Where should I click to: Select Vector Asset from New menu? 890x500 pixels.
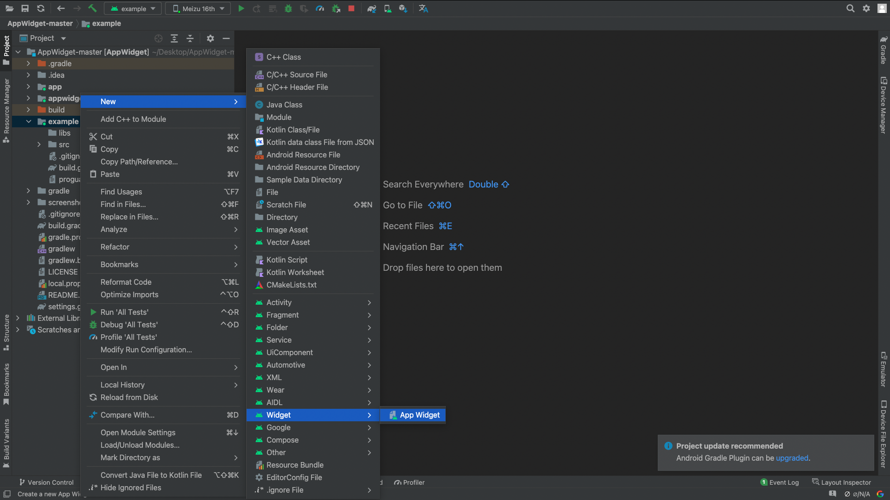click(x=313, y=242)
